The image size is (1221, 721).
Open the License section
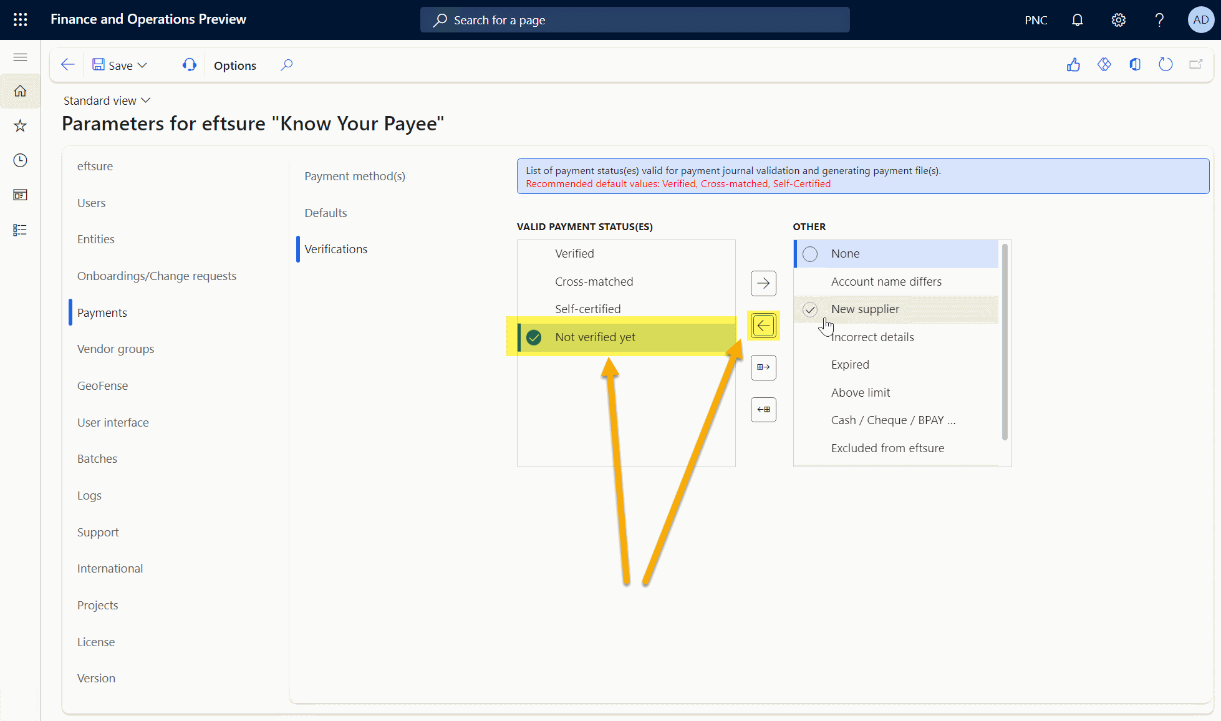tap(95, 642)
